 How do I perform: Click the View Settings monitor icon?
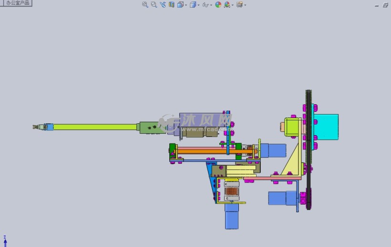click(x=239, y=5)
